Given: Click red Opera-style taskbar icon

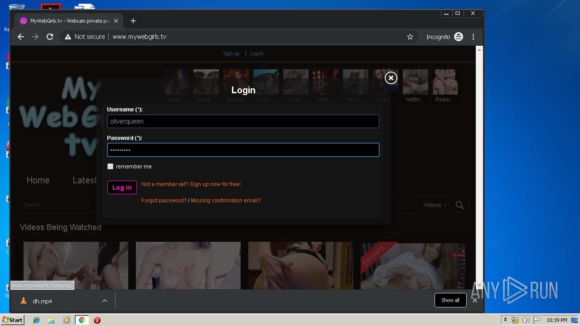Looking at the screenshot, I should coord(97,320).
